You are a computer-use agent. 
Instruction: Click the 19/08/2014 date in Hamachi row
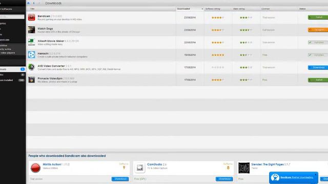[190, 55]
